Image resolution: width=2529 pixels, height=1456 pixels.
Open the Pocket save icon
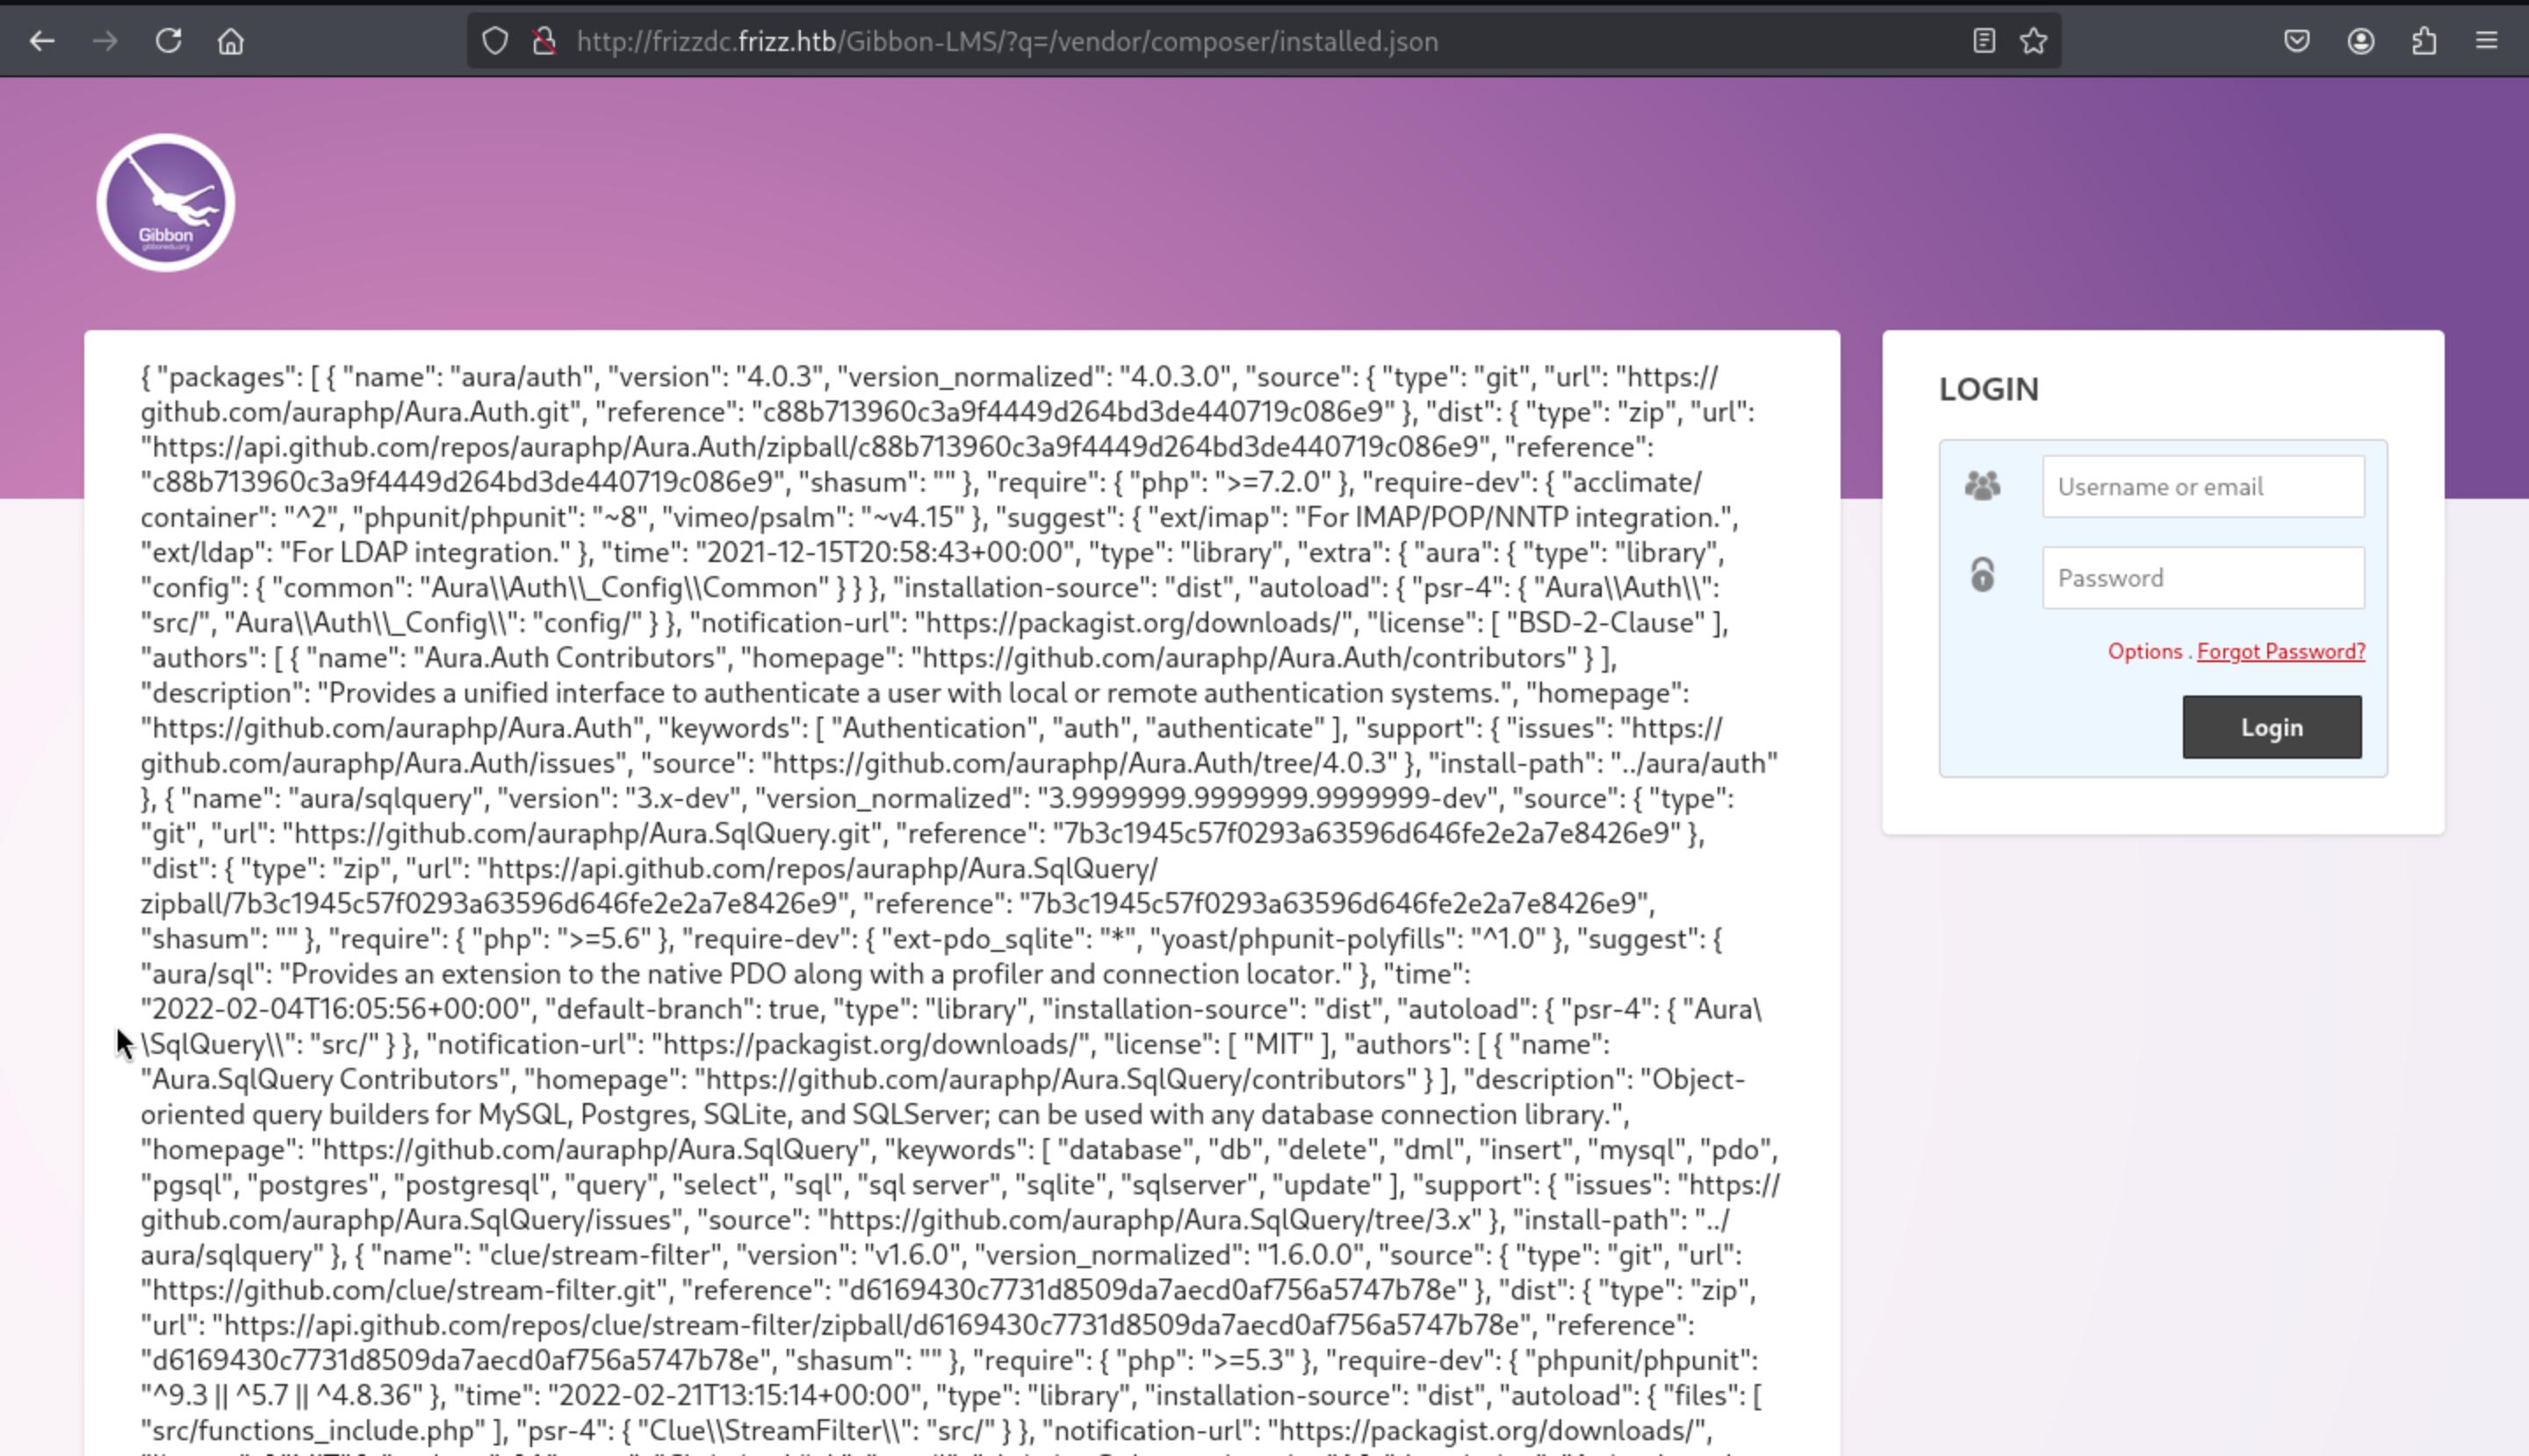pos(2297,41)
